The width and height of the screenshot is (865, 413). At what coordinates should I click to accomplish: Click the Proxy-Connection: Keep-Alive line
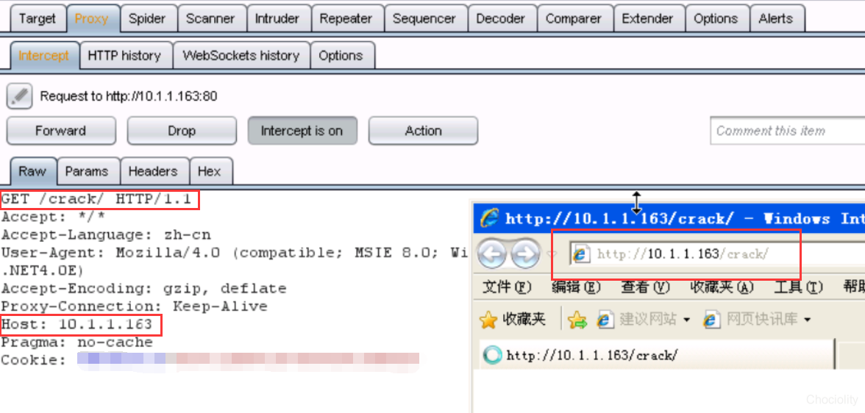pyautogui.click(x=135, y=306)
